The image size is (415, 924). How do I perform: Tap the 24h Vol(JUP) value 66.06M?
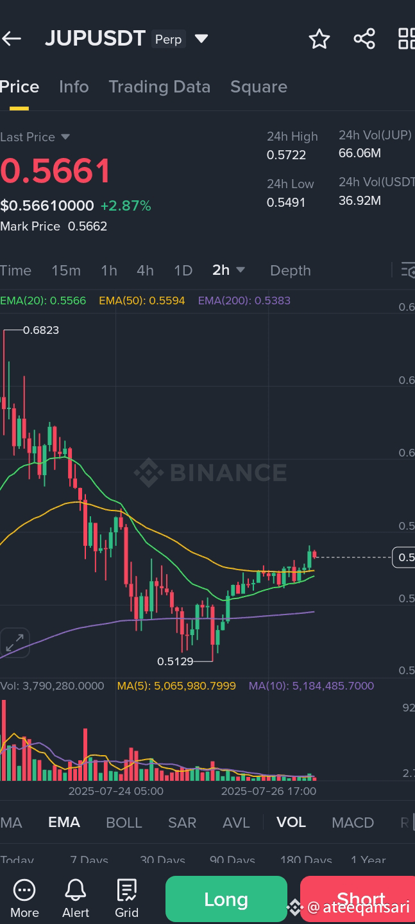coord(360,153)
